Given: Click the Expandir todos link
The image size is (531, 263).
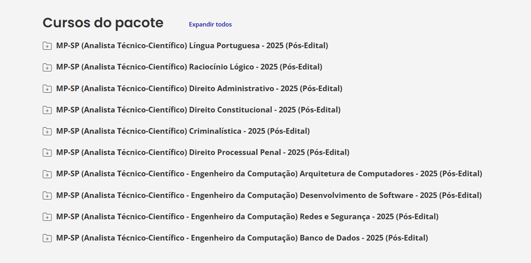Looking at the screenshot, I should pyautogui.click(x=210, y=24).
